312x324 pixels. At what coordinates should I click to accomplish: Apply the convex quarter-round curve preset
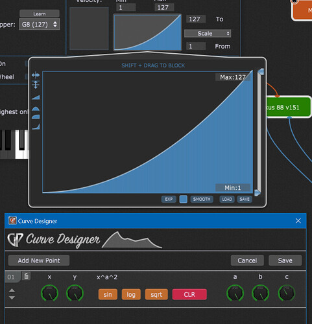36,117
